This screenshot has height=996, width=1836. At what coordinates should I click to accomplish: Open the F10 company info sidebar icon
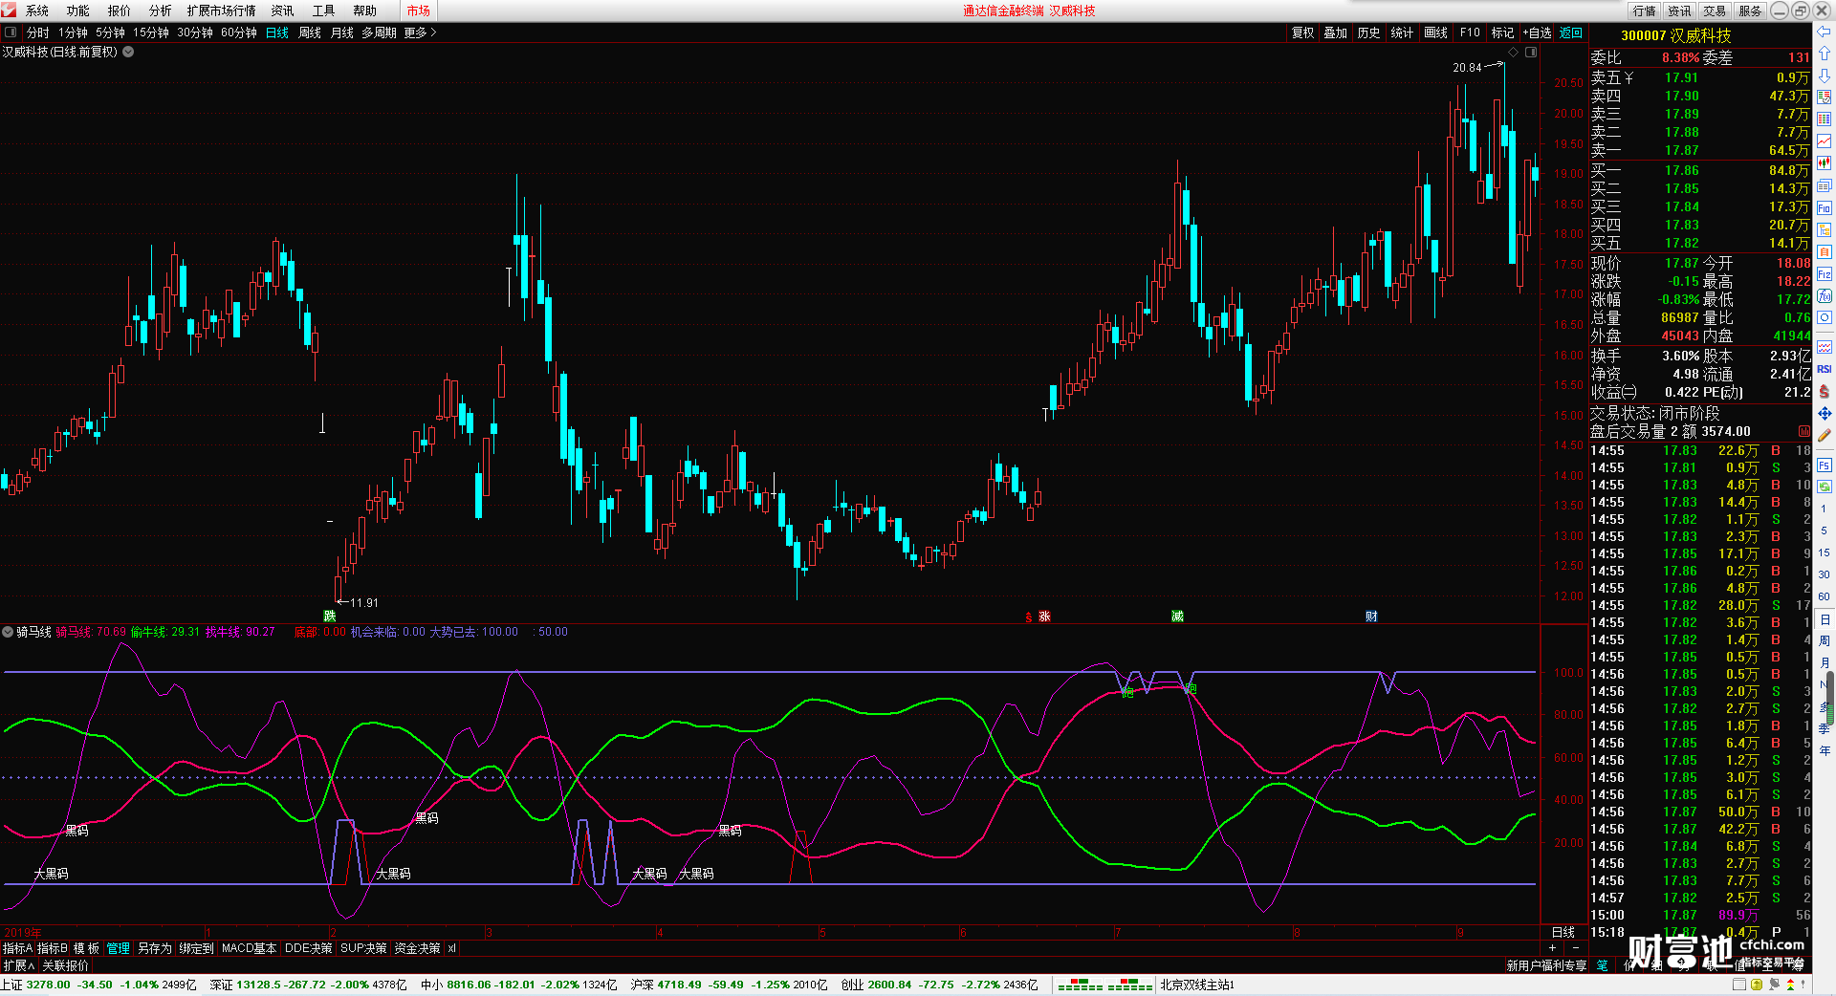coord(1825,207)
